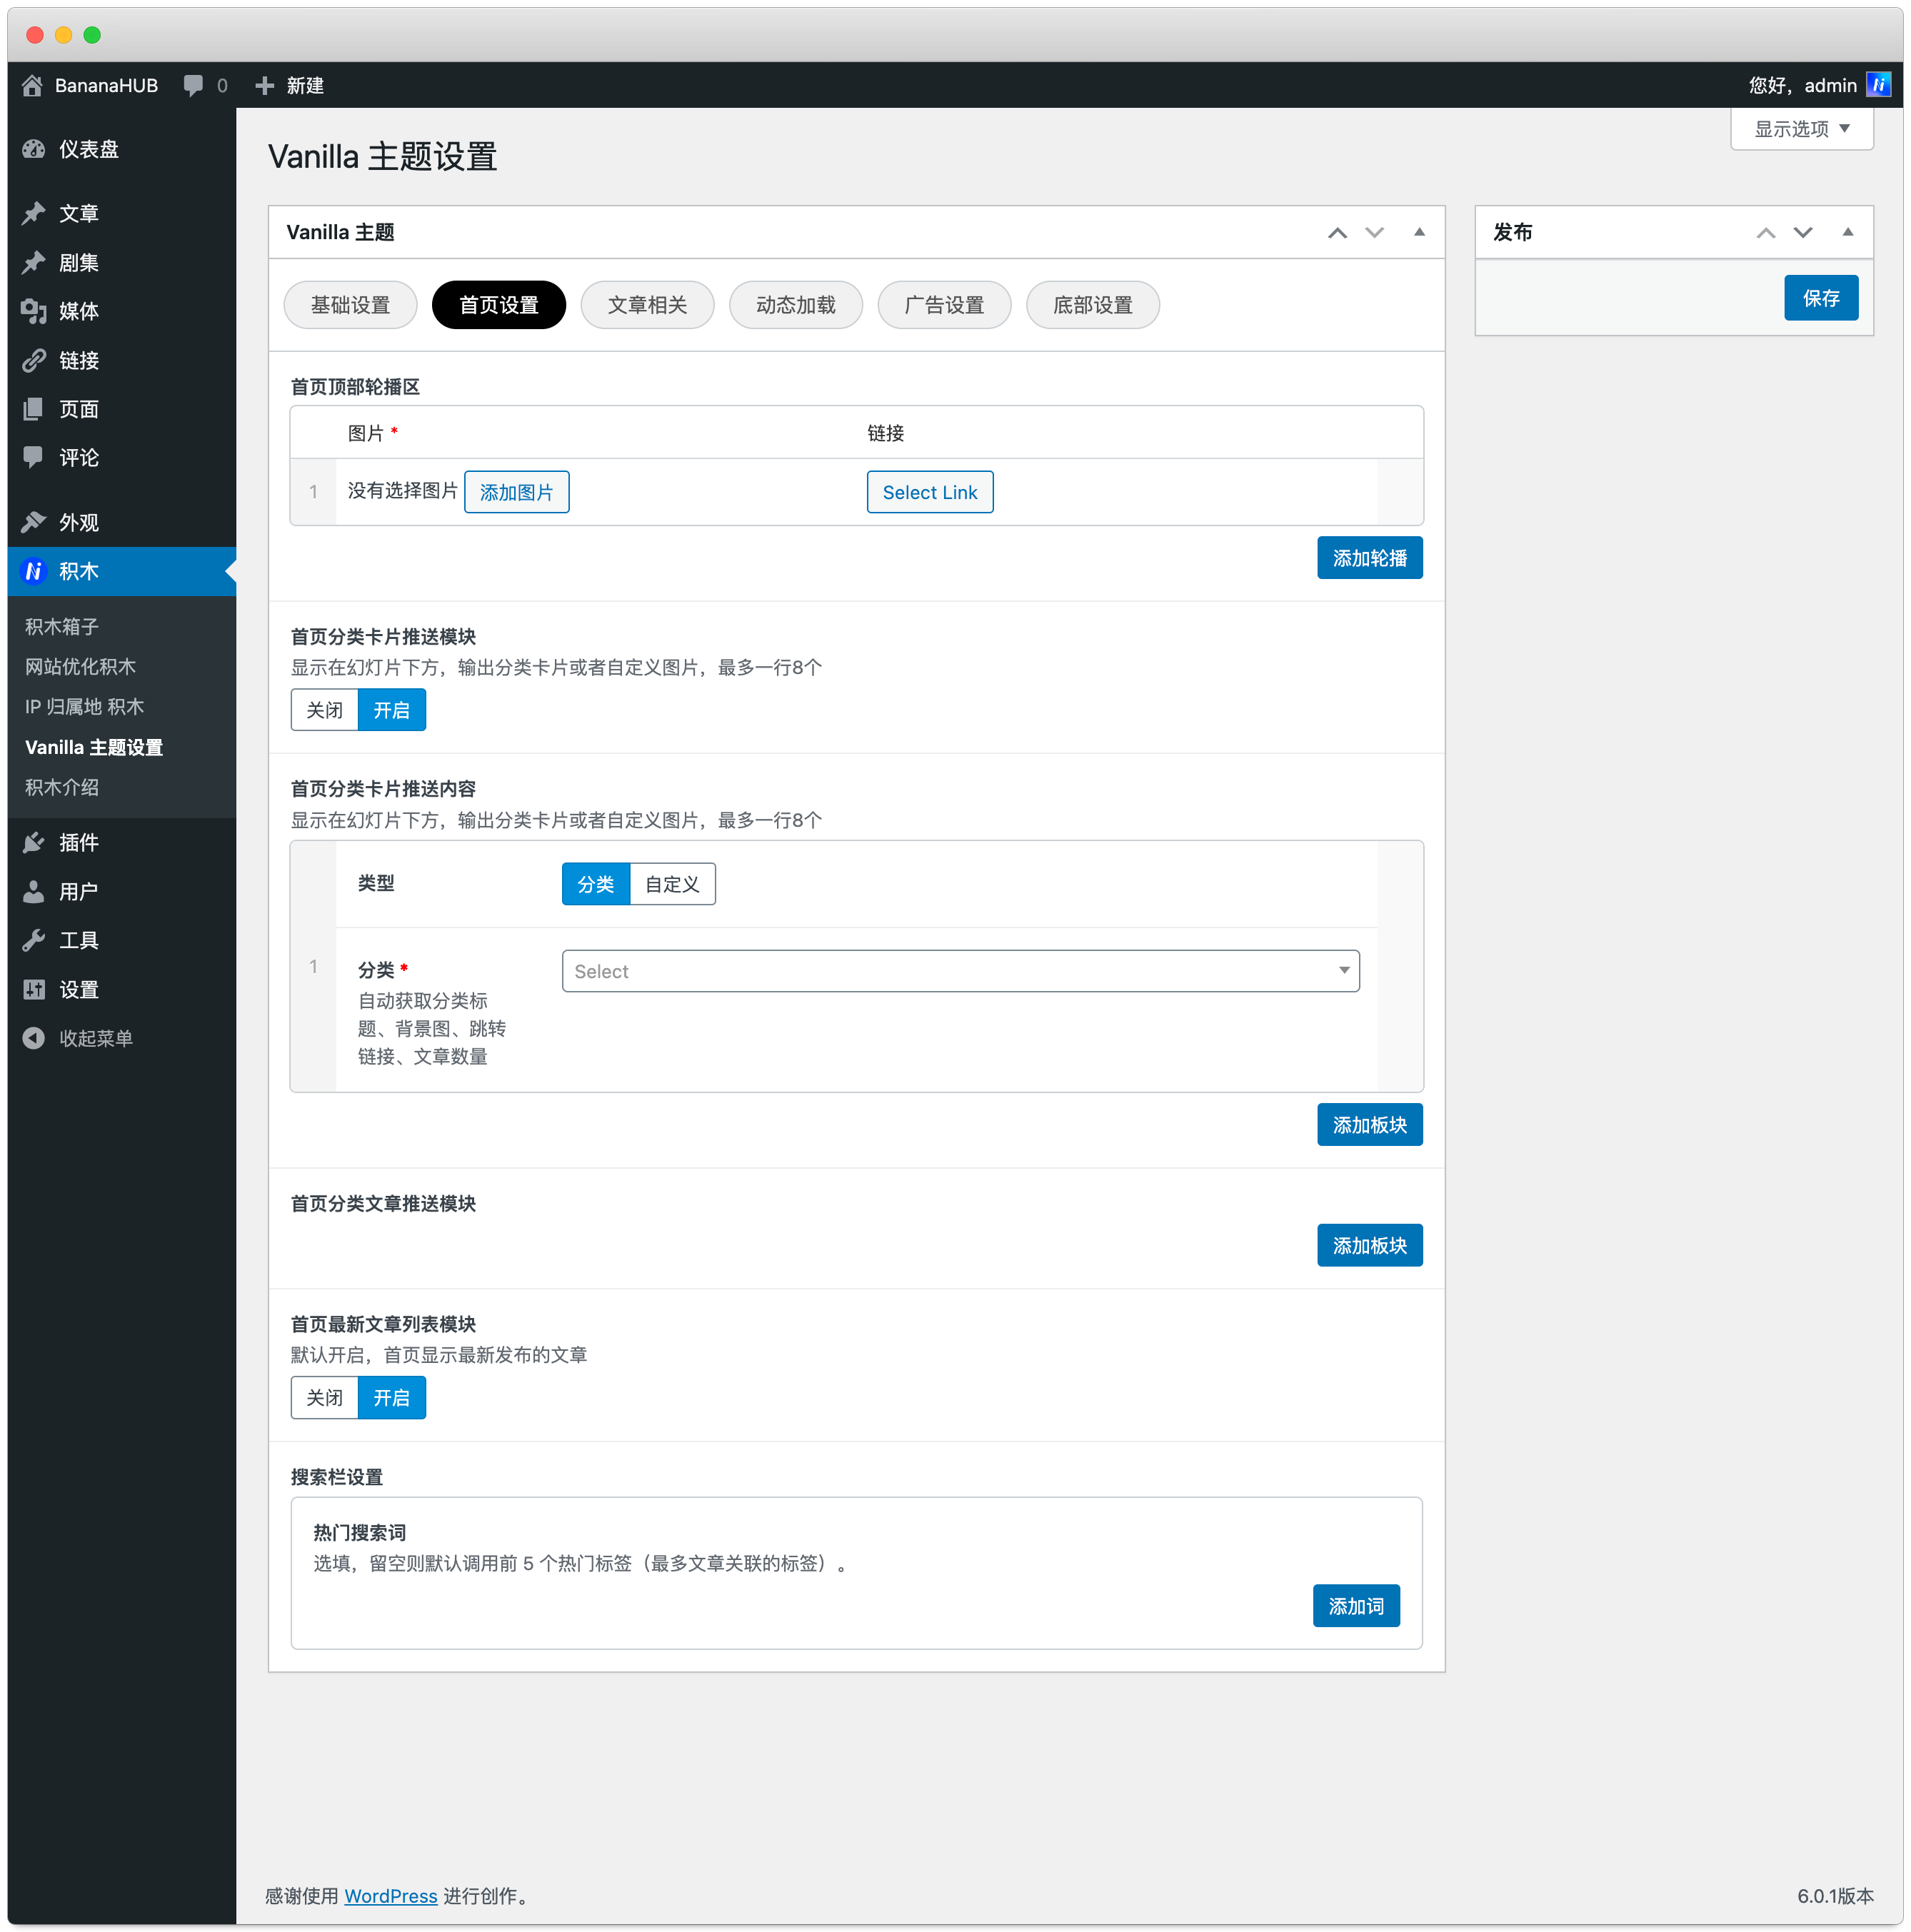Turn off 首页最新文章列表模块 with 关闭
Screen dimensions: 1911x1932
324,1398
